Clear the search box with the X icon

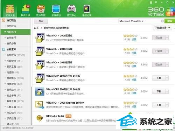(162, 21)
